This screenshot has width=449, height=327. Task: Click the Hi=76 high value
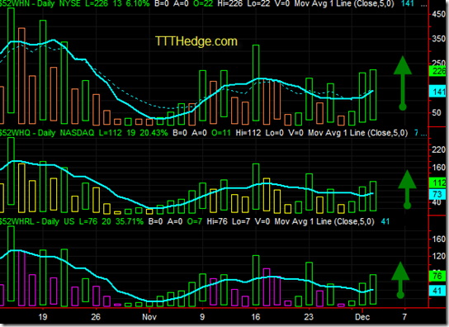(217, 221)
